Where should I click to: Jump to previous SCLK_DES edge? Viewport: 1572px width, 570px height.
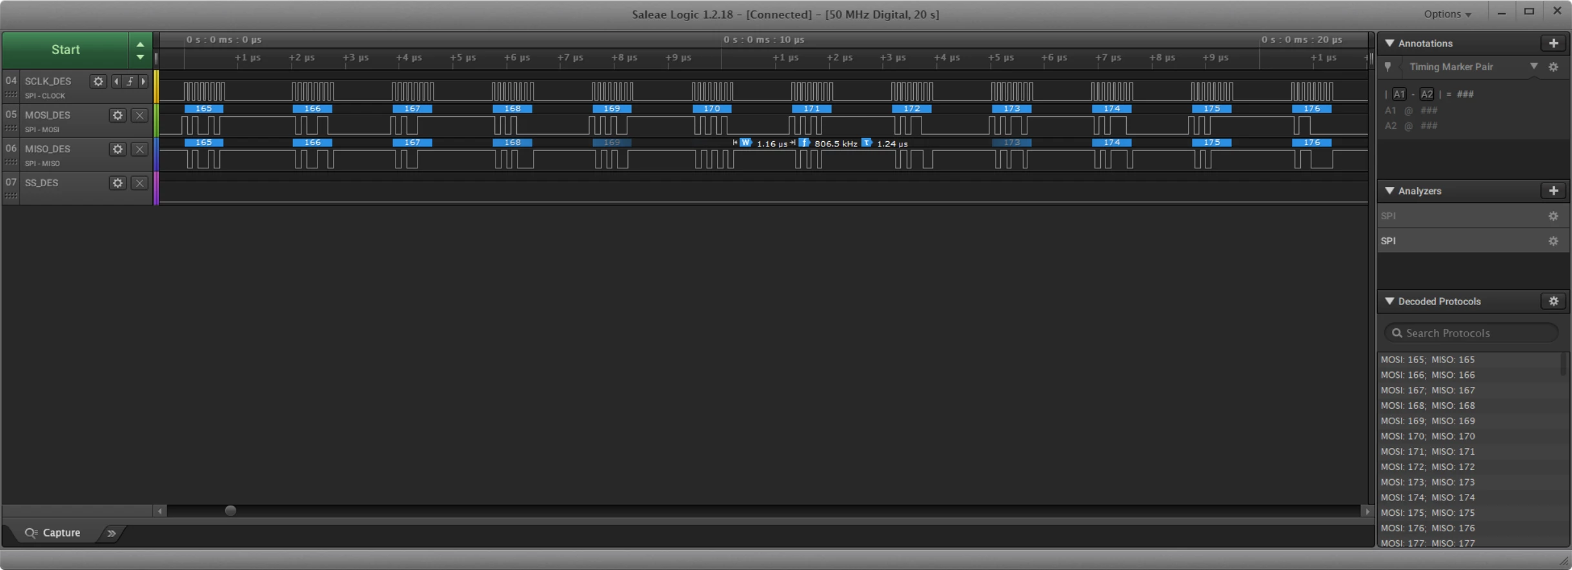tap(116, 81)
